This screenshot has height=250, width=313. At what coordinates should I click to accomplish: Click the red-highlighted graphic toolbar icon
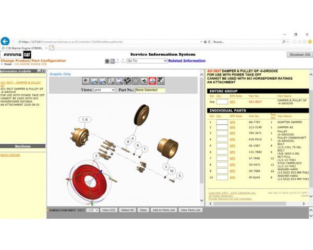click(x=152, y=81)
